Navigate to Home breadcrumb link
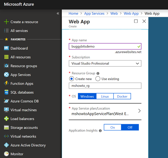Screen dimensions: 168x158 pyautogui.click(x=73, y=13)
